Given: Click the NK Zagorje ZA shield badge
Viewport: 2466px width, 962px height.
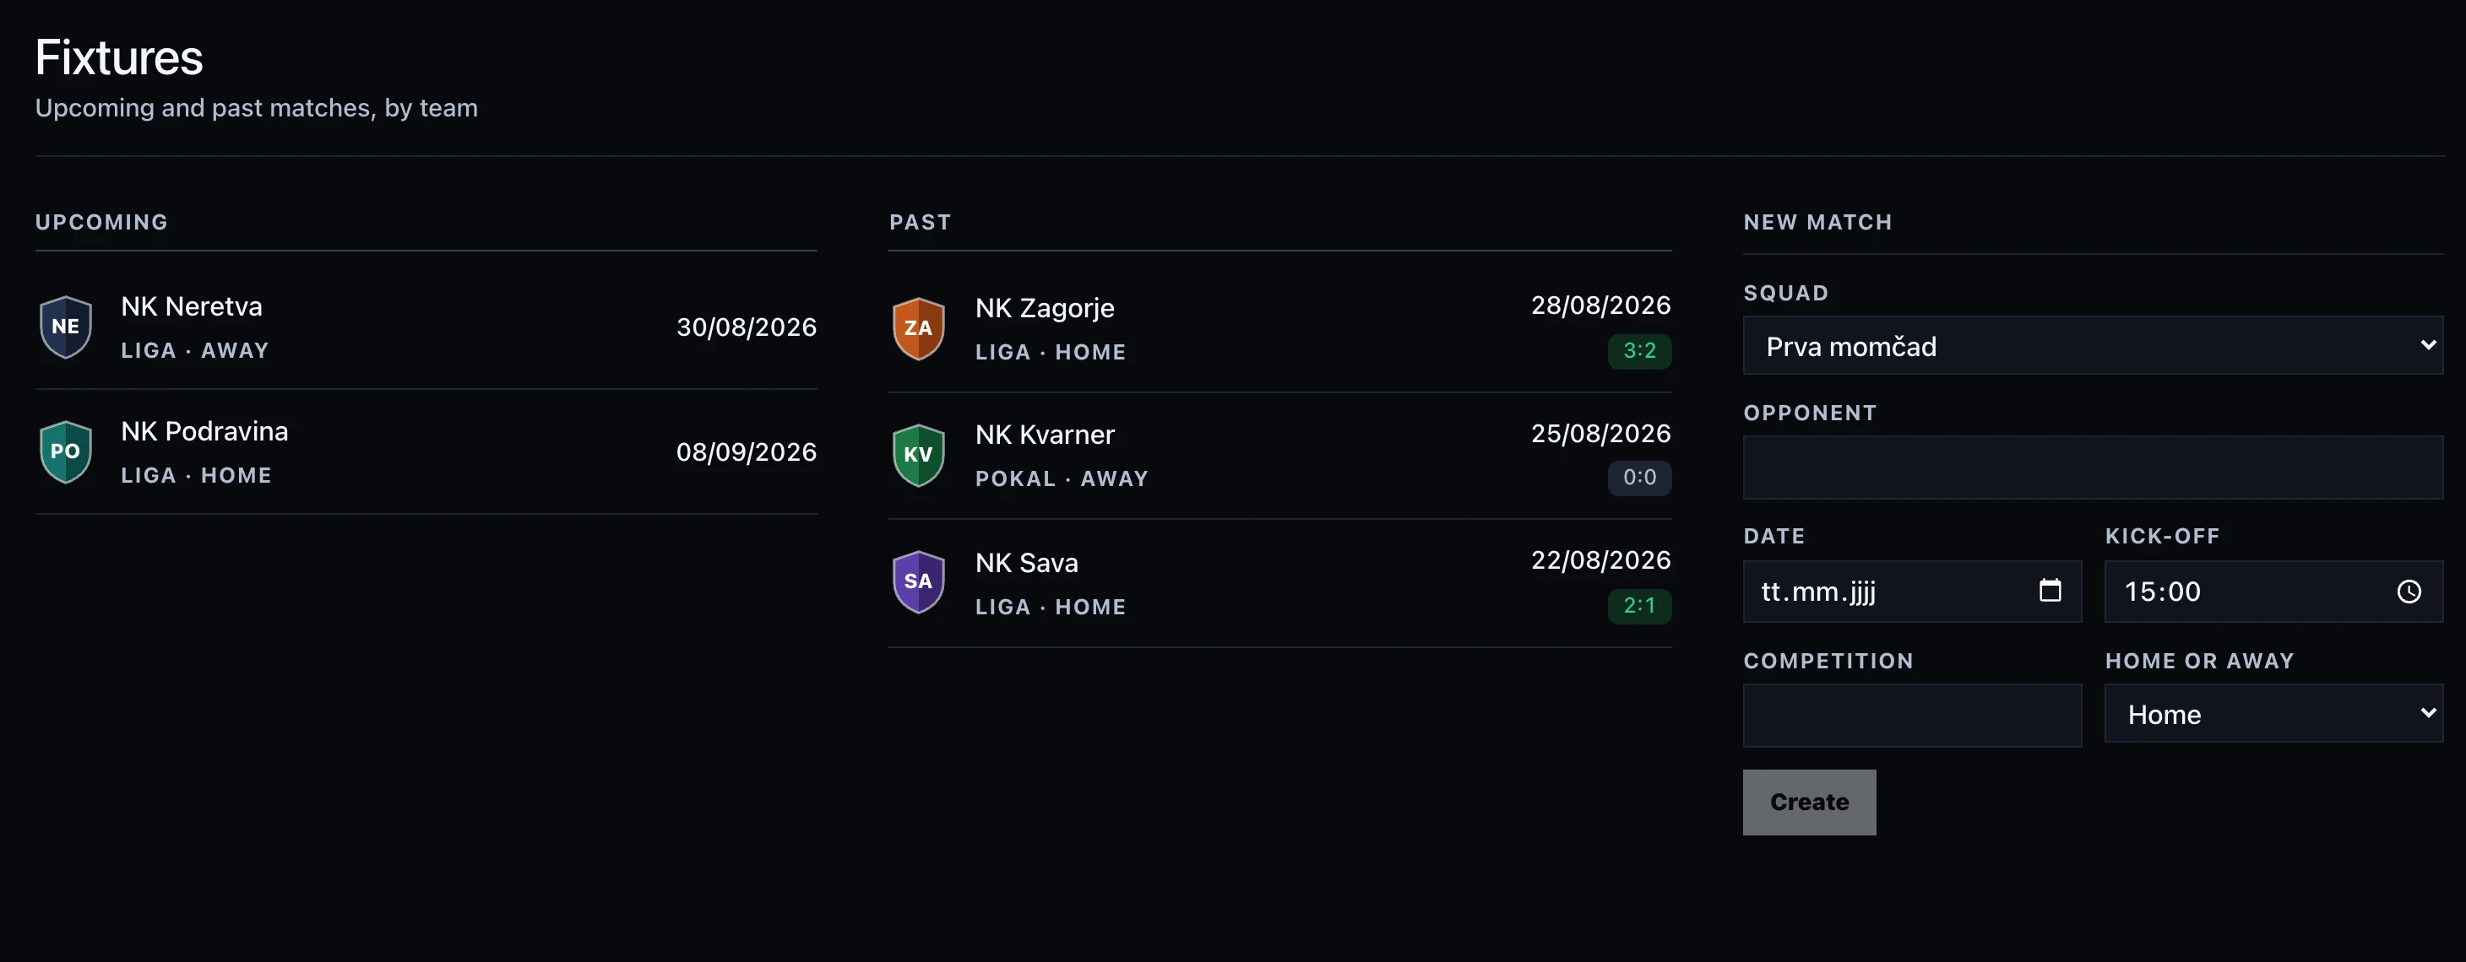Looking at the screenshot, I should 918,329.
